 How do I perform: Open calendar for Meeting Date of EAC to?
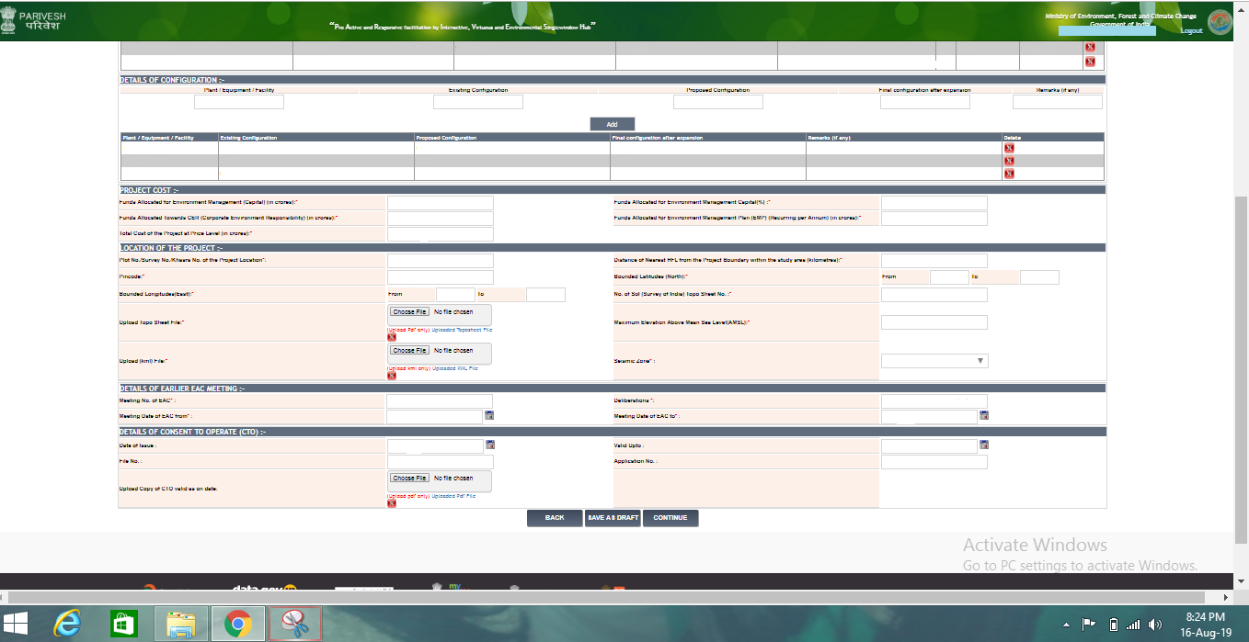click(x=984, y=416)
